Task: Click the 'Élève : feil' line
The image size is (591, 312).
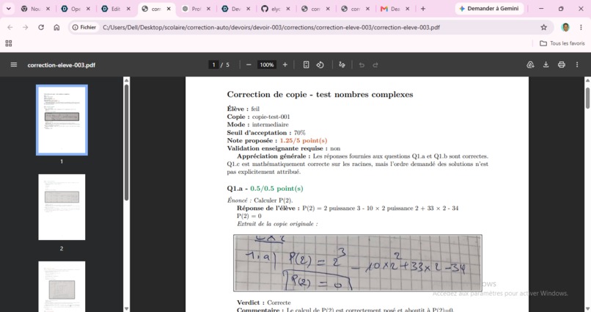Action: (243, 109)
